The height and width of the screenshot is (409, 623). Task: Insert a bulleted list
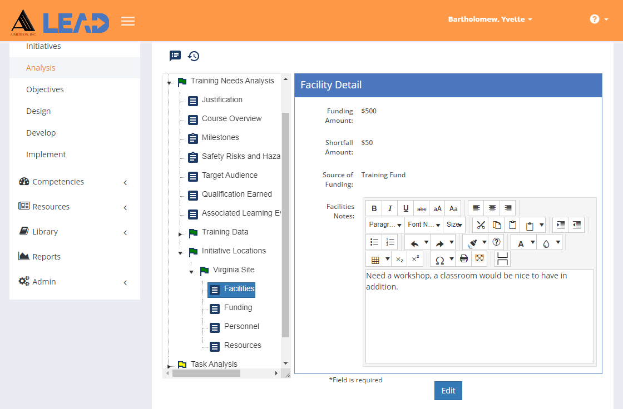tap(374, 242)
